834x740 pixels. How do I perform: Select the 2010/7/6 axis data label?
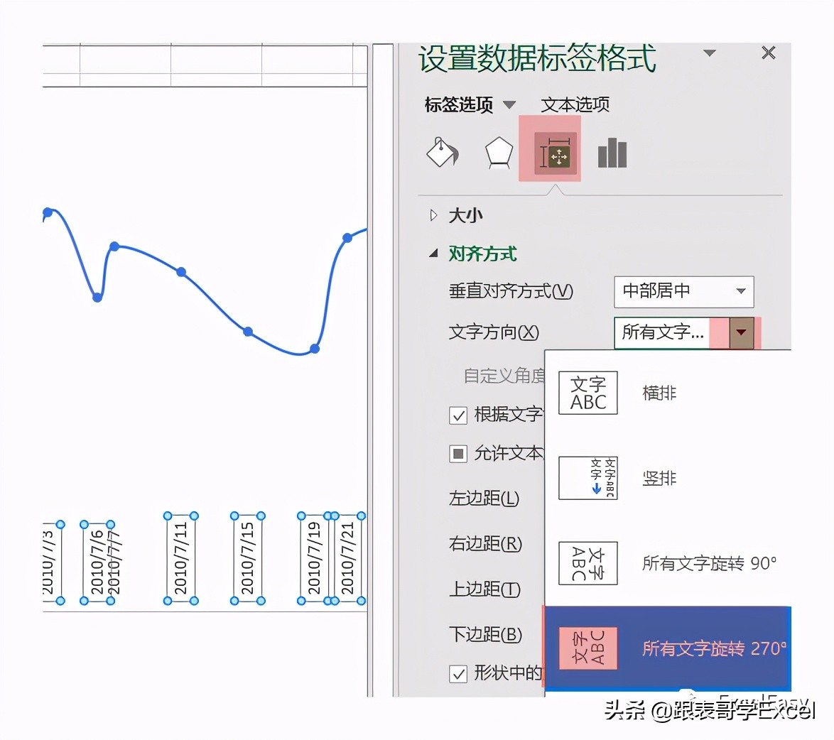(97, 562)
